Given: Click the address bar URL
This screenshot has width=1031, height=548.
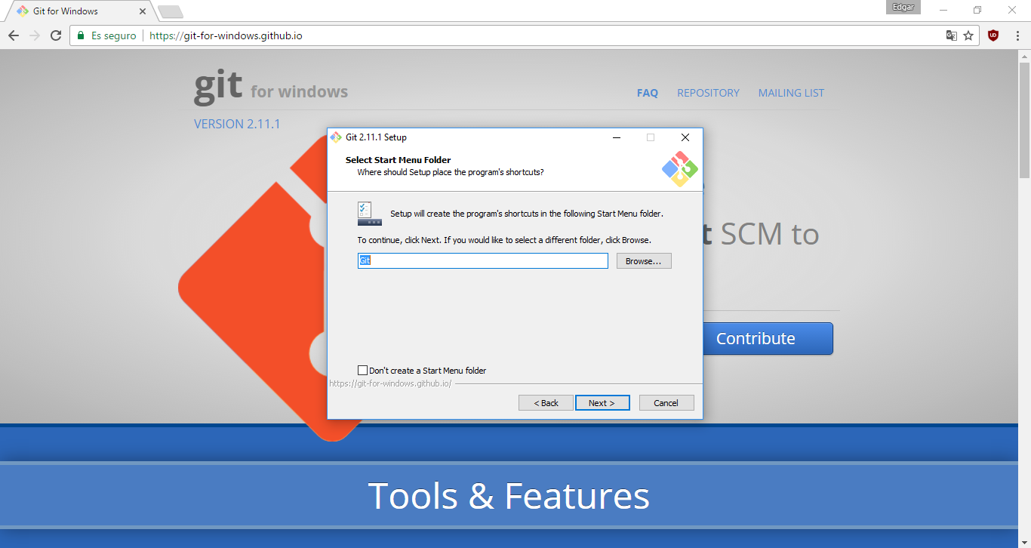Looking at the screenshot, I should coord(226,35).
